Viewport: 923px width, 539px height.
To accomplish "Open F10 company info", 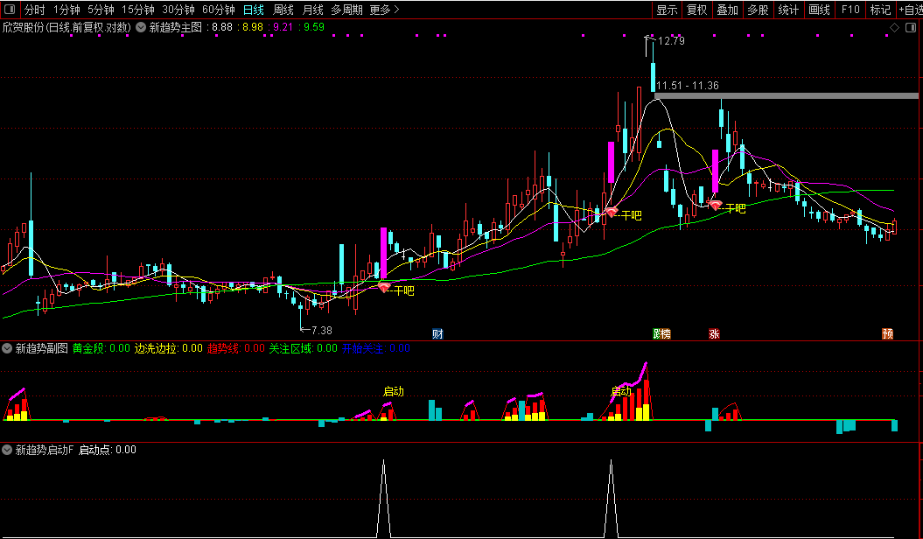I will point(850,10).
